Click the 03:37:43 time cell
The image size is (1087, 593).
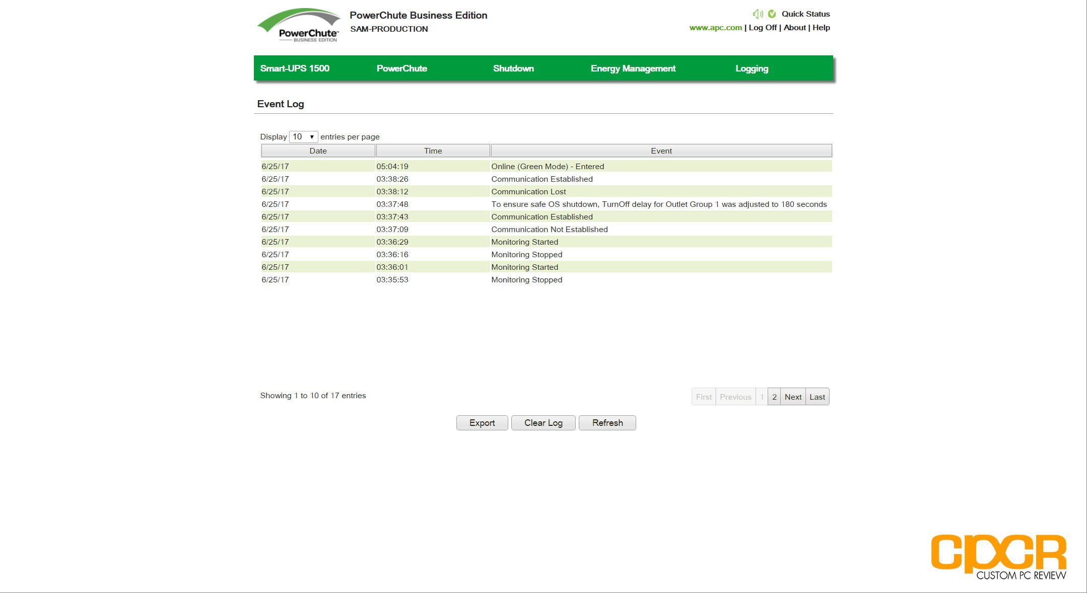(x=392, y=217)
